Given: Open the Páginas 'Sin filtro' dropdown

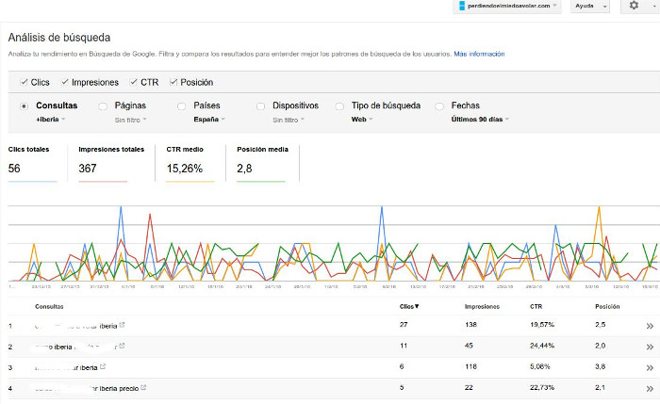Looking at the screenshot, I should (130, 120).
